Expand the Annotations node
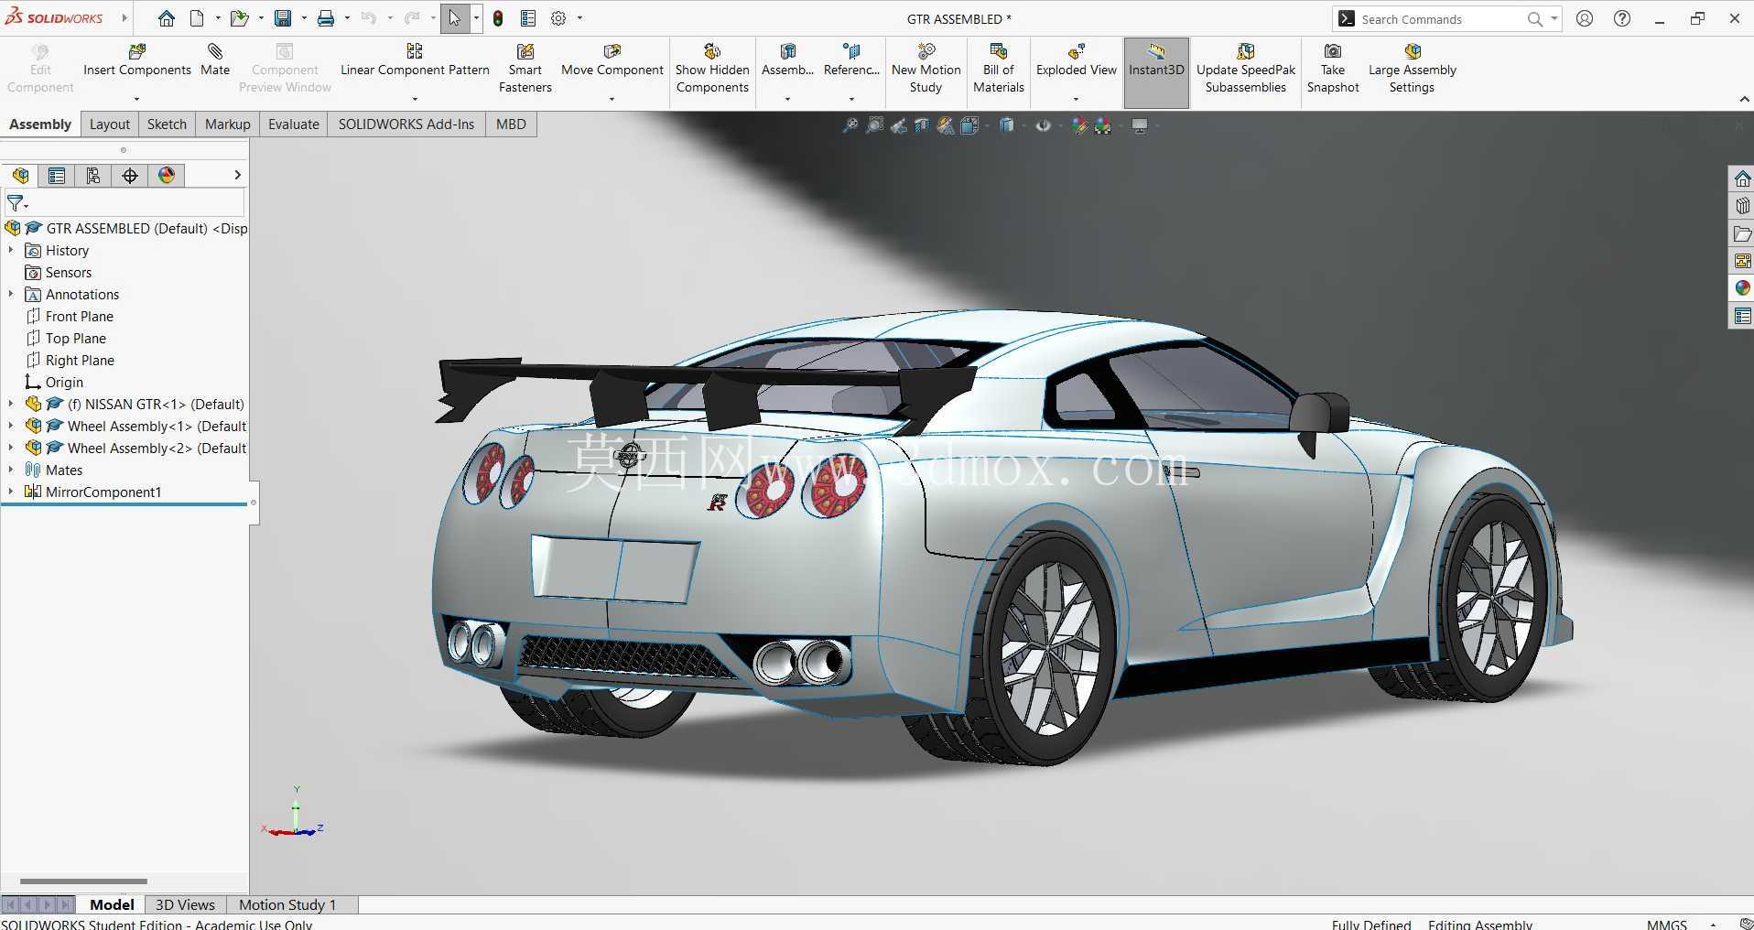This screenshot has height=930, width=1754. 11,294
